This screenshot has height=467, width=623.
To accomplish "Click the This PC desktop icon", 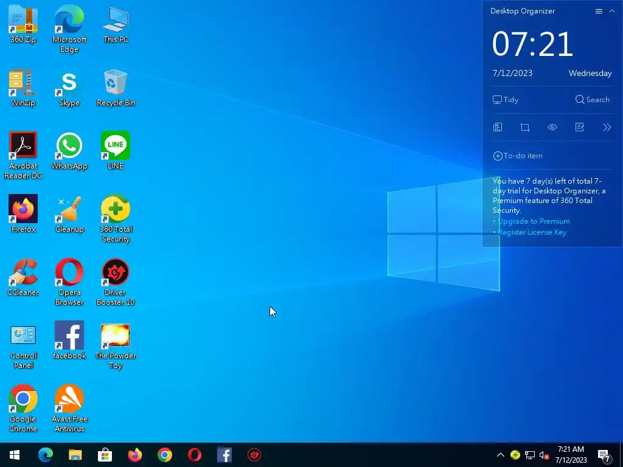I will (116, 24).
